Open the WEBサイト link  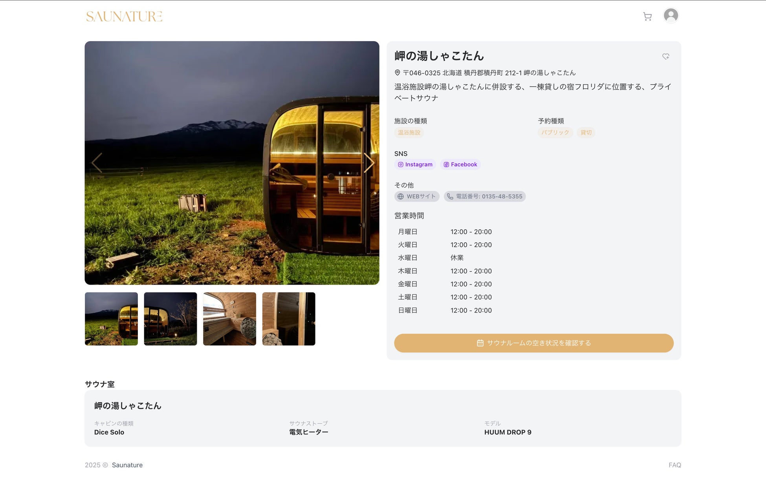tap(417, 196)
